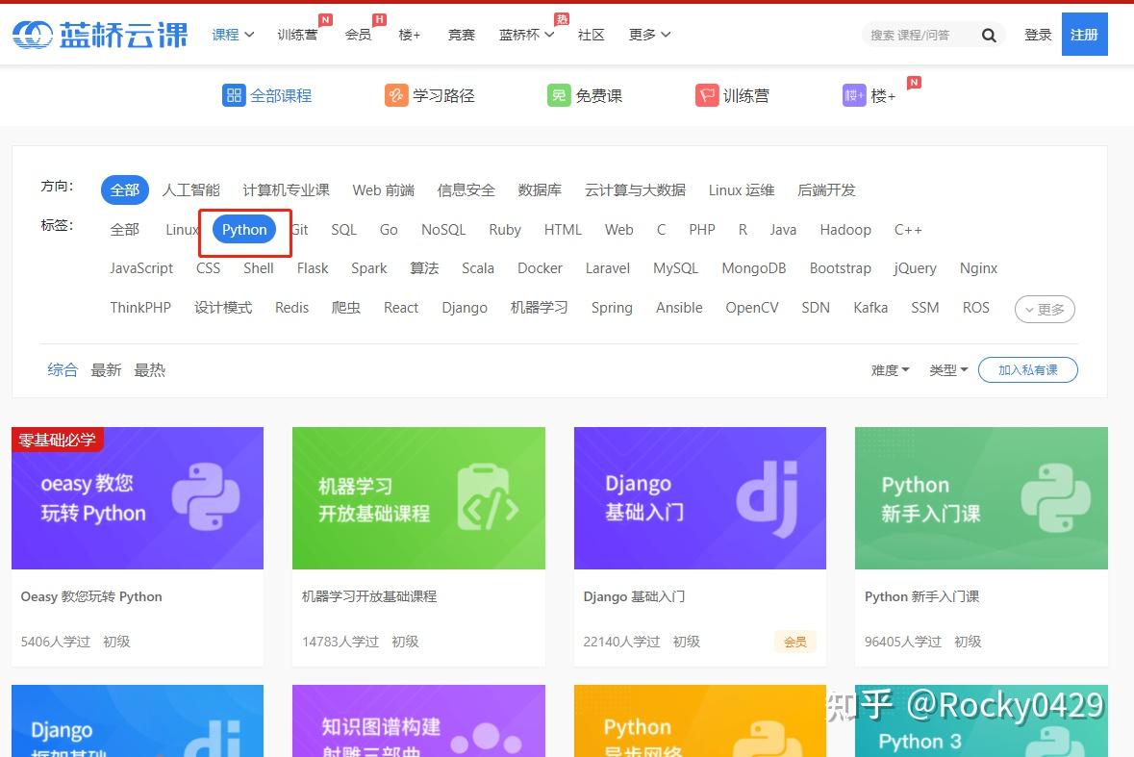Select the Hadoop tag
The width and height of the screenshot is (1134, 757).
pos(845,230)
